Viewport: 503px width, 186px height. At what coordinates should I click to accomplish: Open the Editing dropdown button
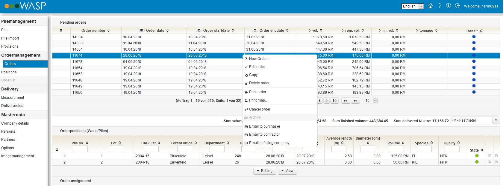pos(265,171)
